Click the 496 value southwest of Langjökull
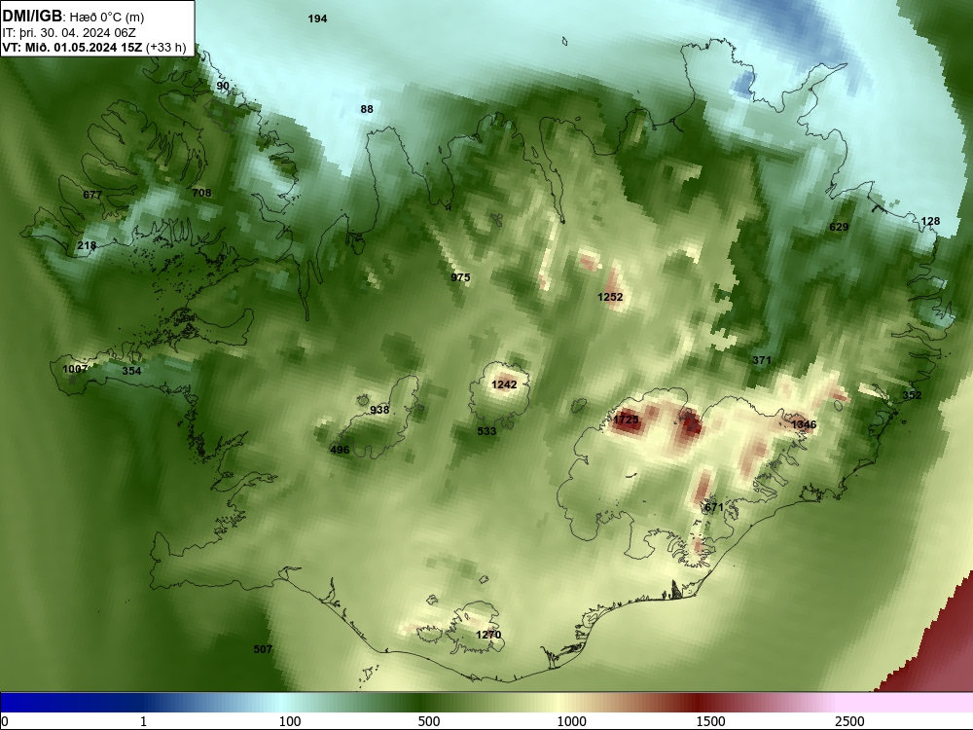973x730 pixels. (340, 450)
